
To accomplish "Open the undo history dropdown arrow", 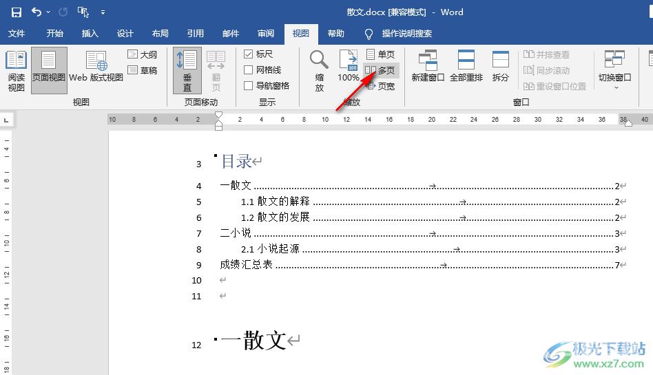I will (48, 12).
